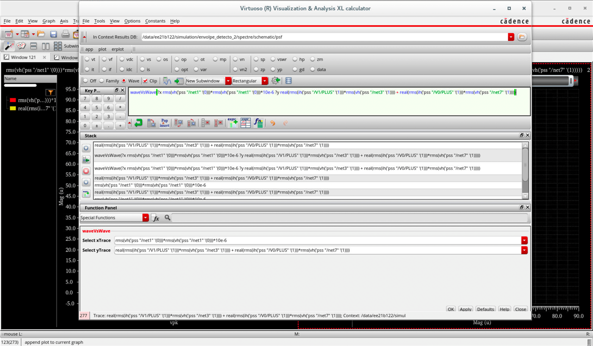Click the expr add-to-table icon
The image size is (593, 346).
pyautogui.click(x=232, y=123)
